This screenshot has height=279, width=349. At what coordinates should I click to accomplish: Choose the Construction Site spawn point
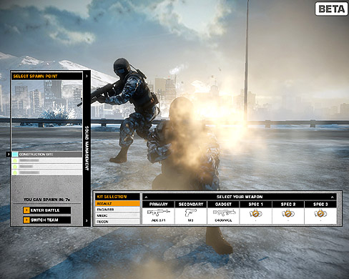47,155
